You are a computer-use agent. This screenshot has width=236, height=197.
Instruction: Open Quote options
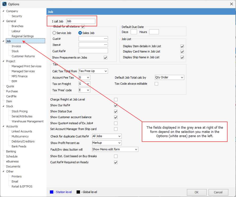(10, 86)
